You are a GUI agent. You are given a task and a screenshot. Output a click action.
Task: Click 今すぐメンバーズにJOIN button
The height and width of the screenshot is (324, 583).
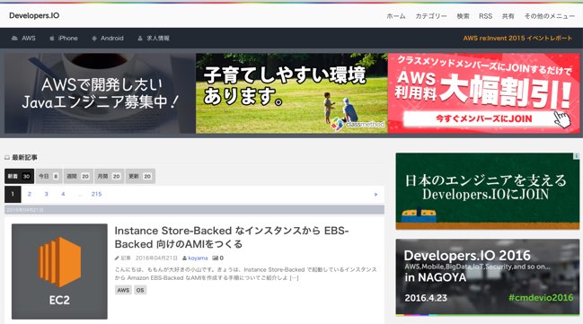[483, 118]
